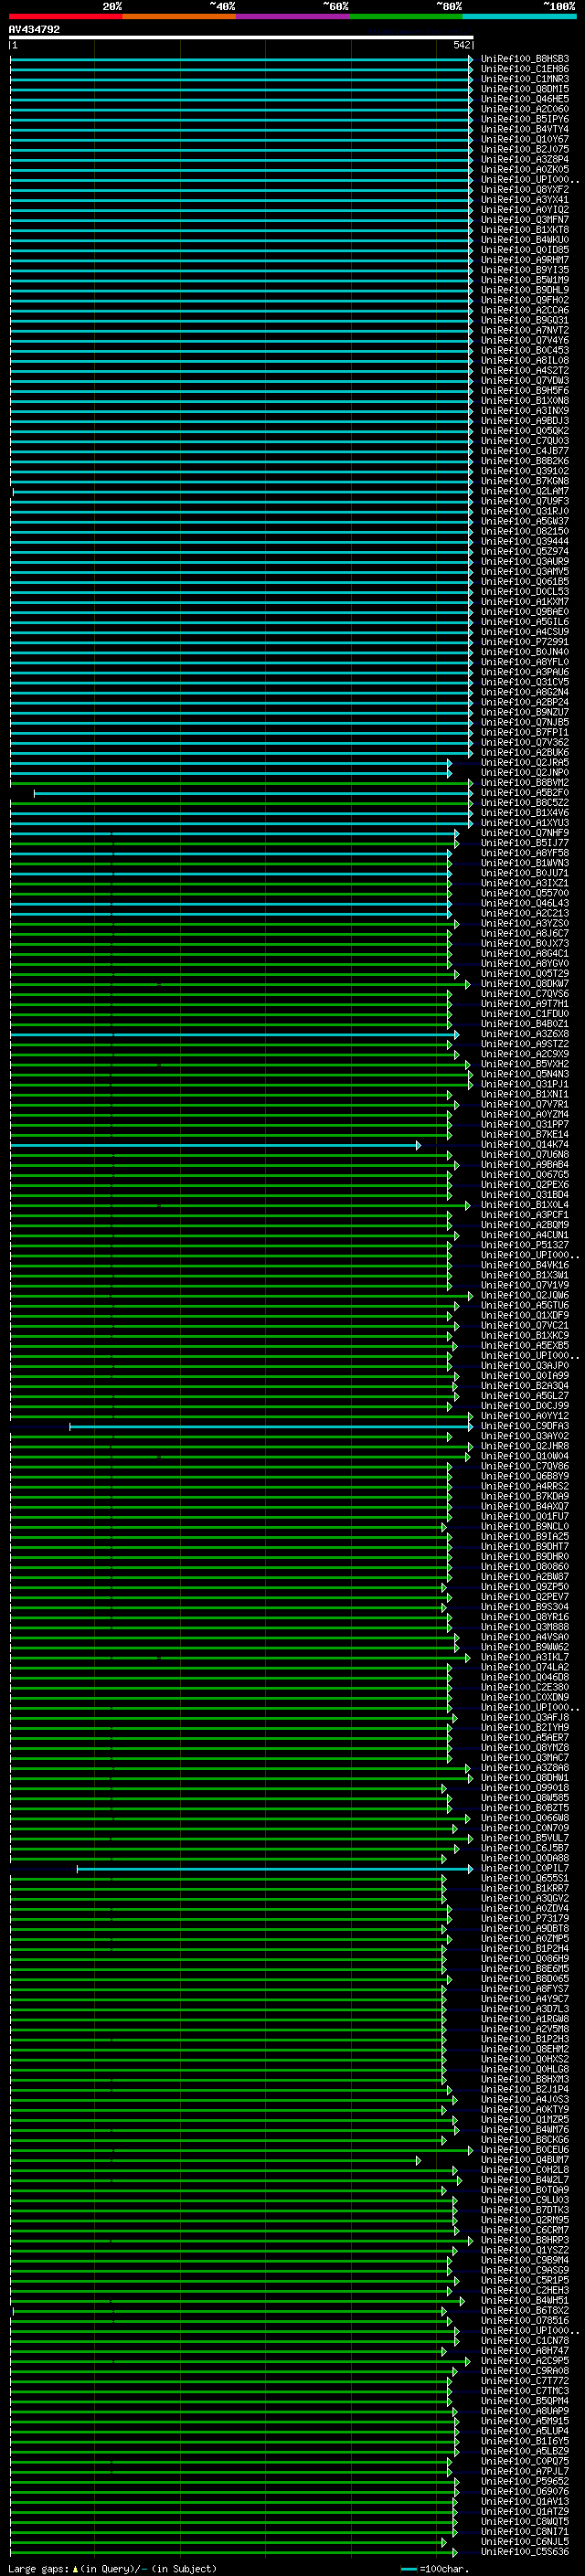Select alignment label UniRef100_Q46L43
The width and height of the screenshot is (585, 2576).
point(525,903)
